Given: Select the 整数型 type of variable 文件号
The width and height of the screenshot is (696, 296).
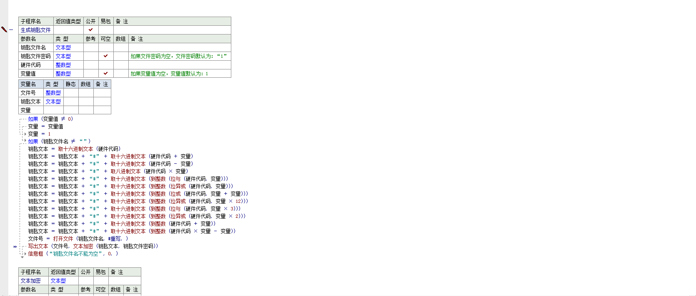Looking at the screenshot, I should [x=53, y=93].
